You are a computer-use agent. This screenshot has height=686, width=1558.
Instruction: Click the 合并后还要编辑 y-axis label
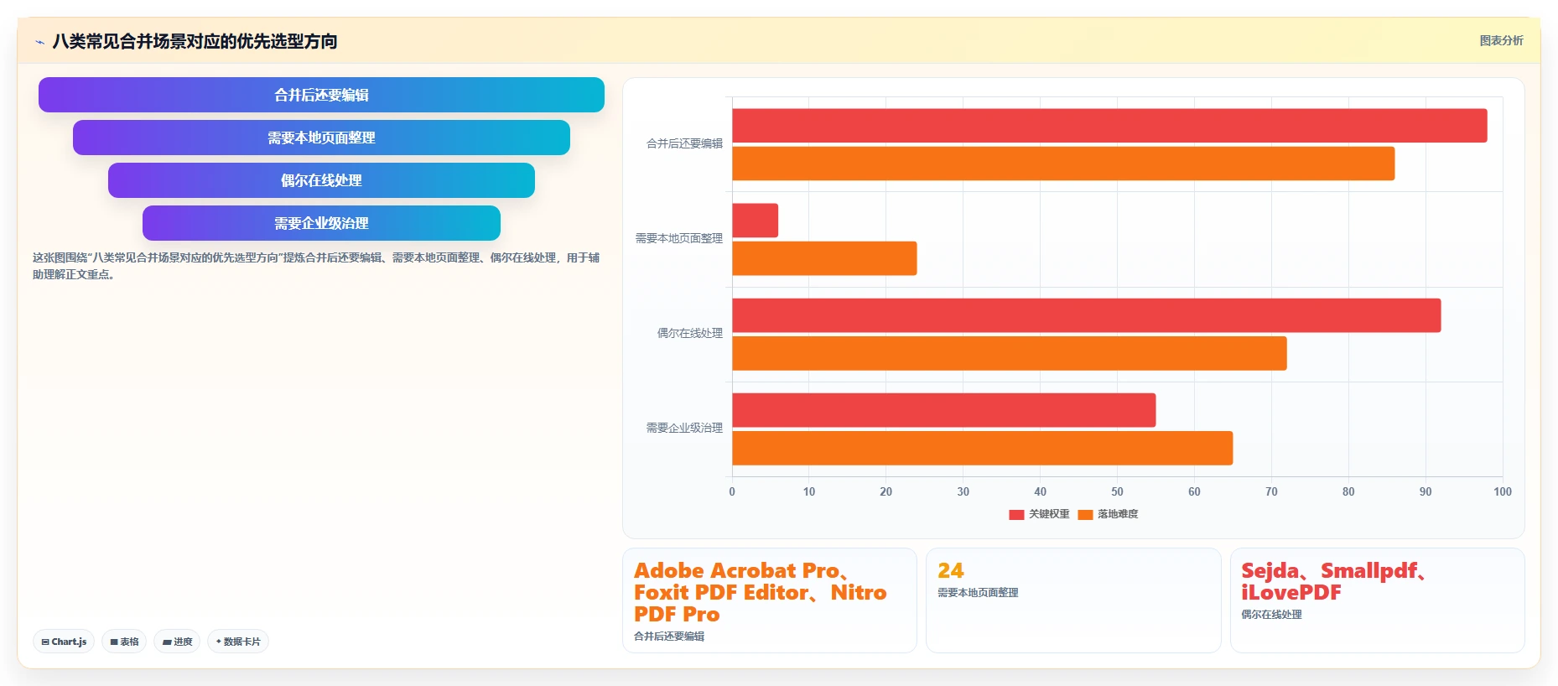tap(684, 143)
